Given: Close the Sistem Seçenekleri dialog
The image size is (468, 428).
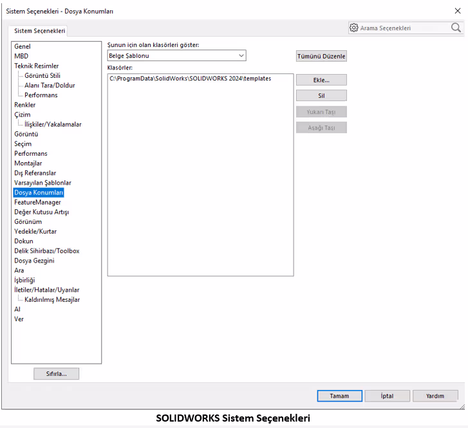Looking at the screenshot, I should point(458,11).
